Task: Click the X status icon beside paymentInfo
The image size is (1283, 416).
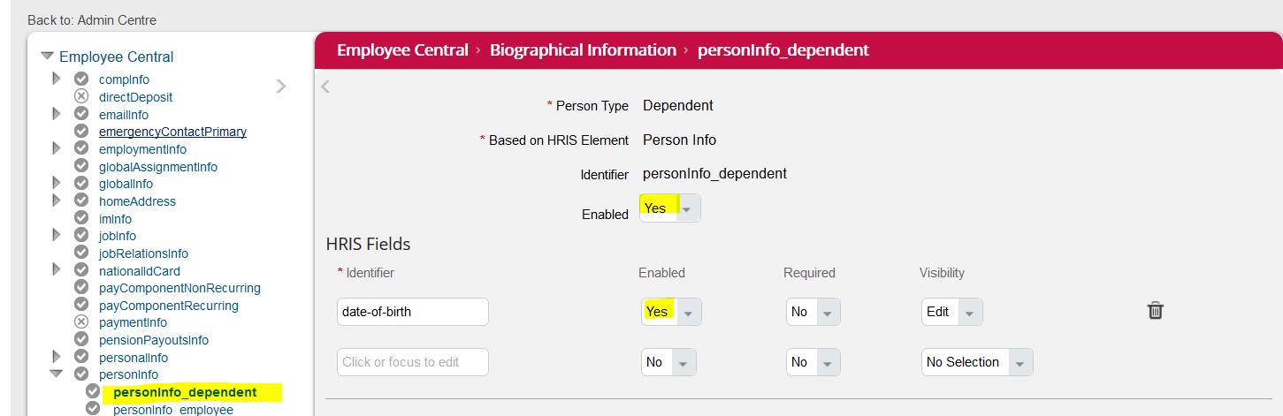Action: (x=81, y=322)
